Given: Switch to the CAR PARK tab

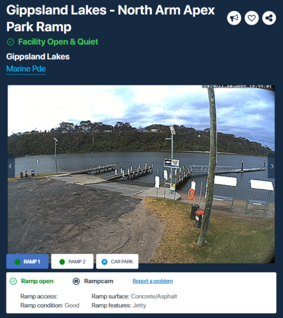Looking at the screenshot, I should [x=117, y=261].
